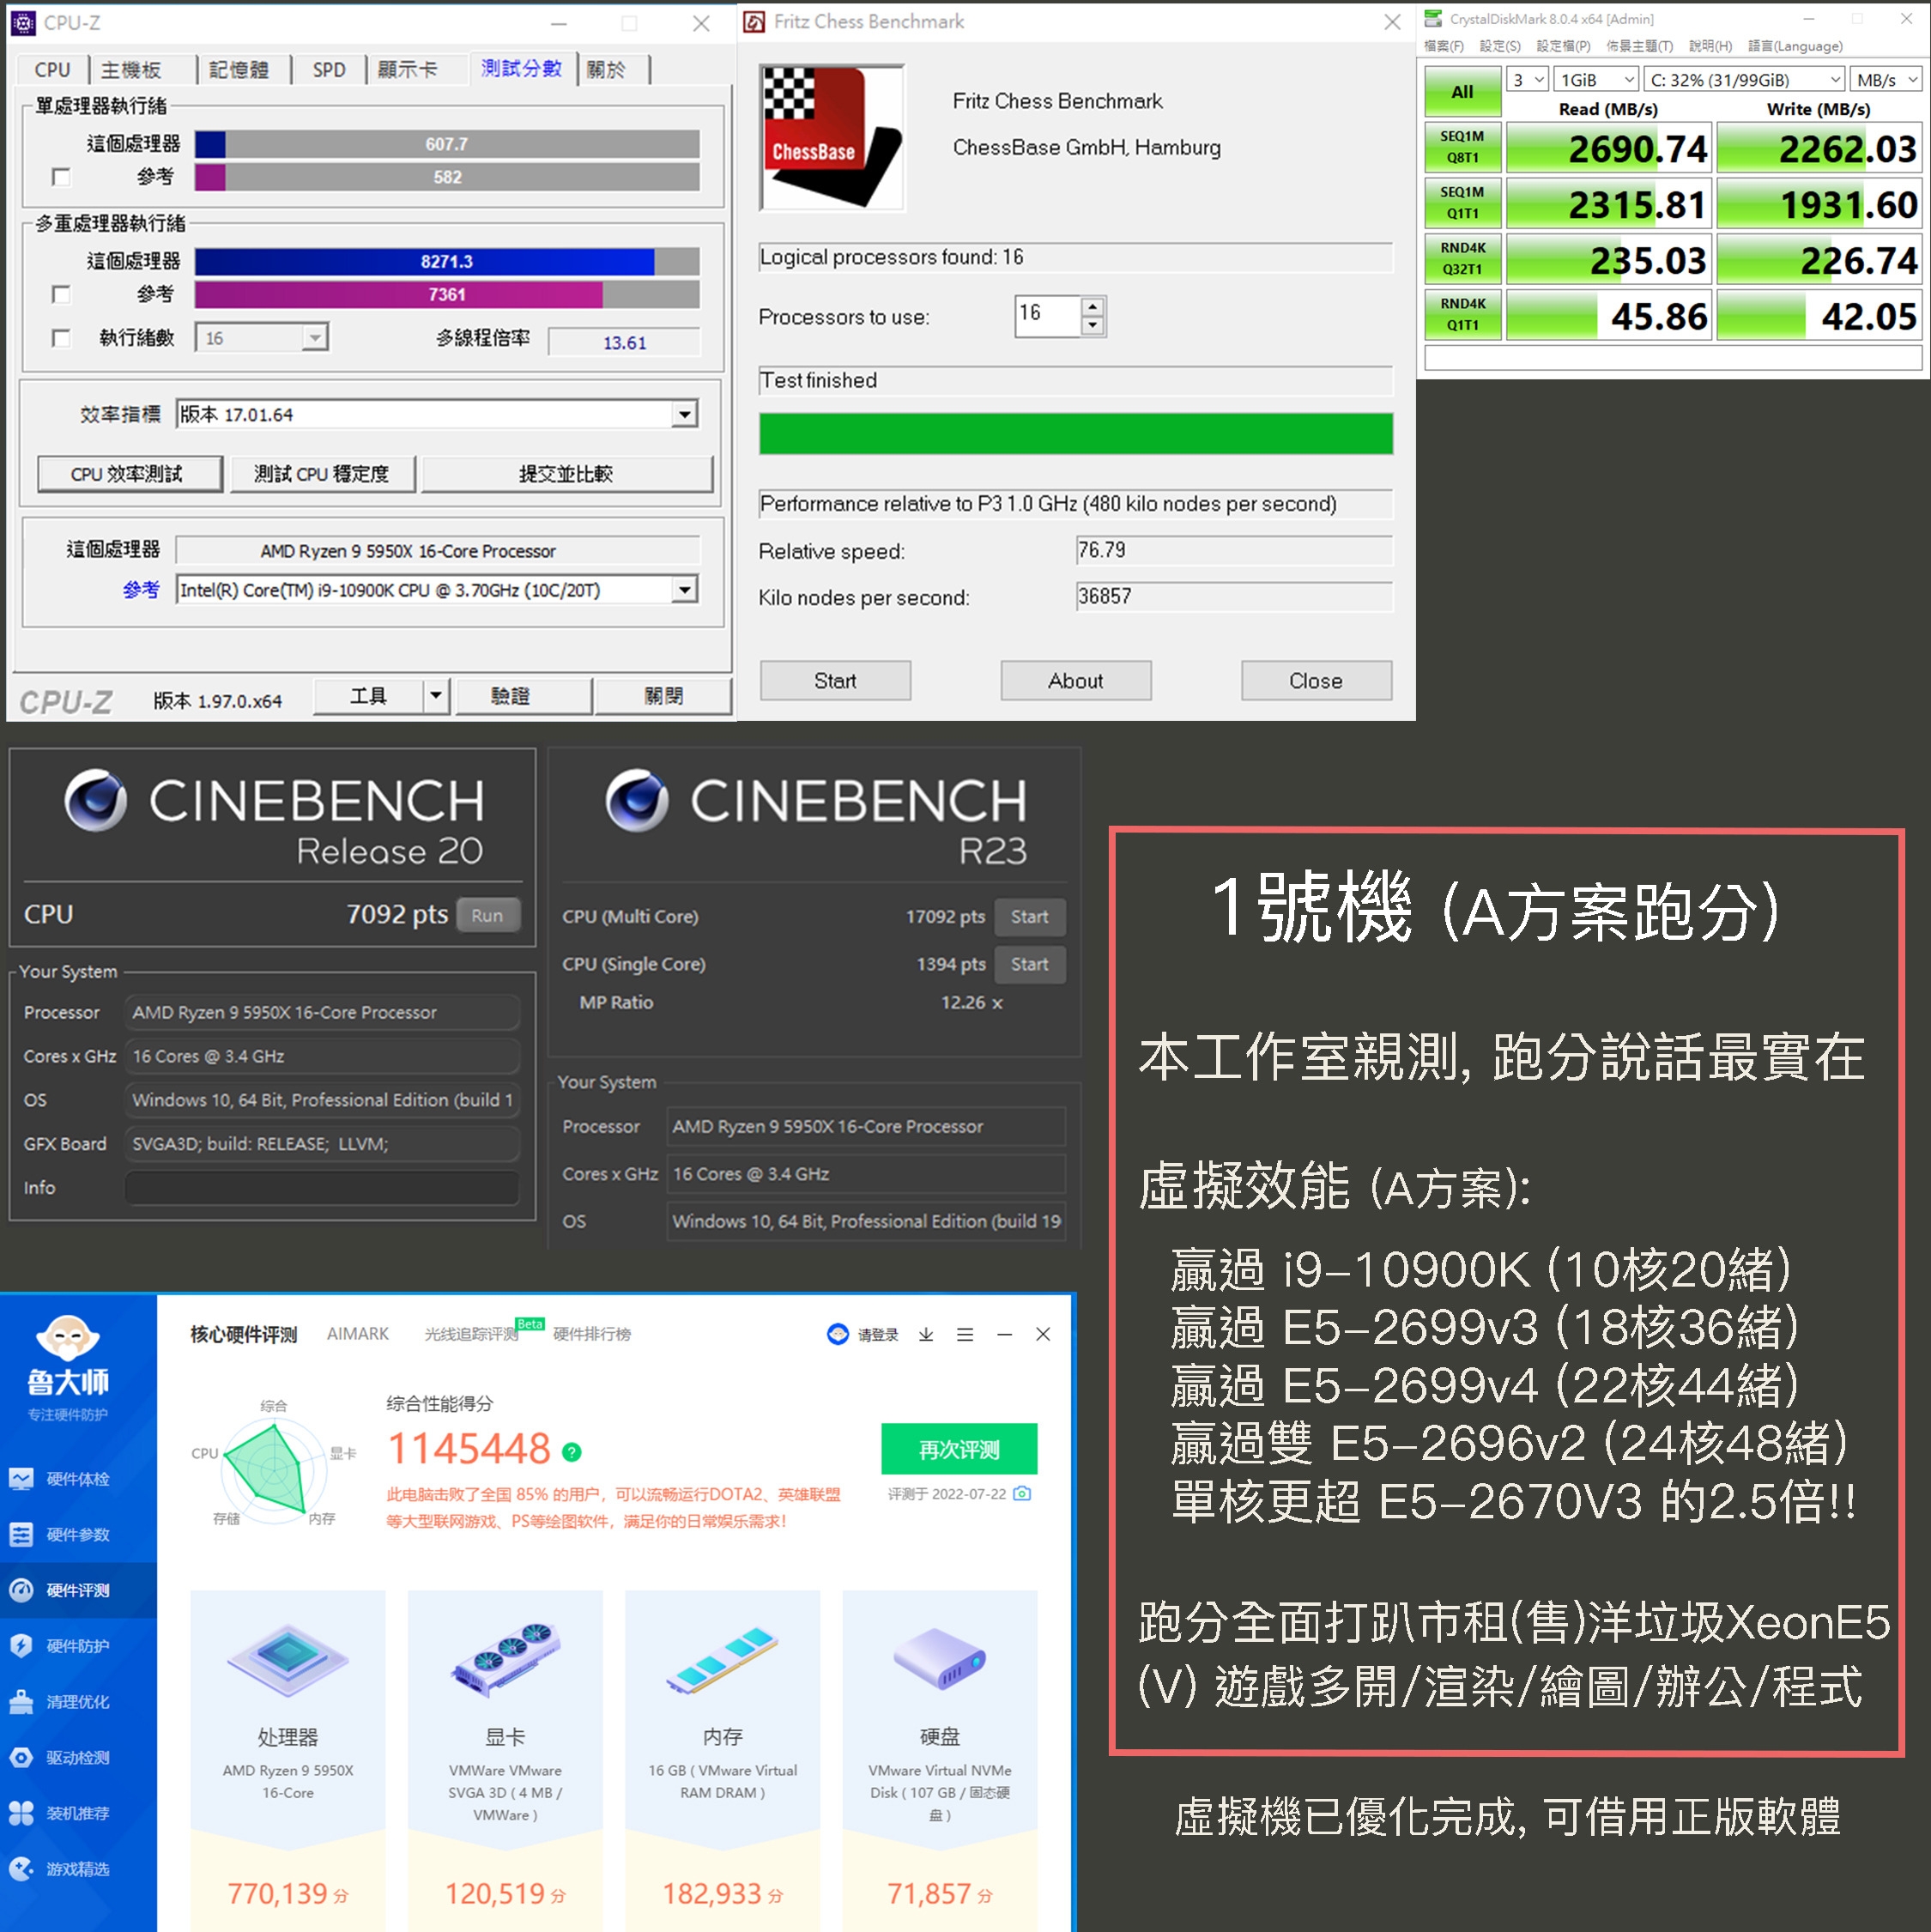Switch to the CPU-Z SPD tab
Viewport: 1931px width, 1932px height.
point(329,70)
